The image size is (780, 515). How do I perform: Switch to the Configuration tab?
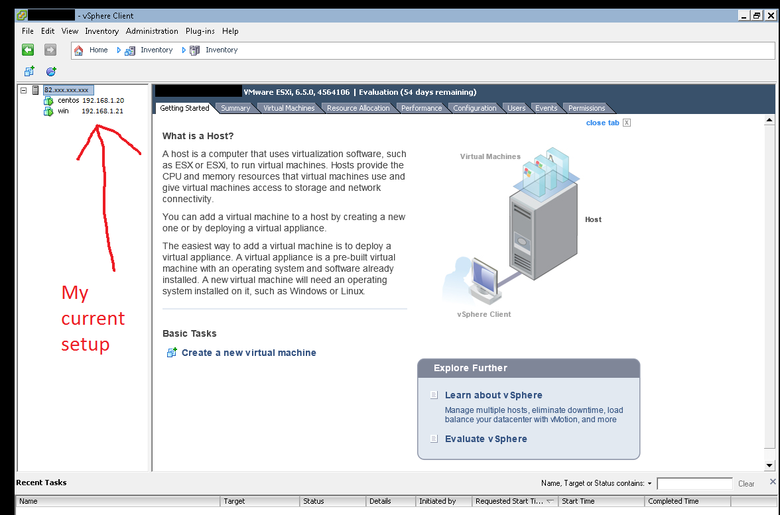tap(475, 108)
